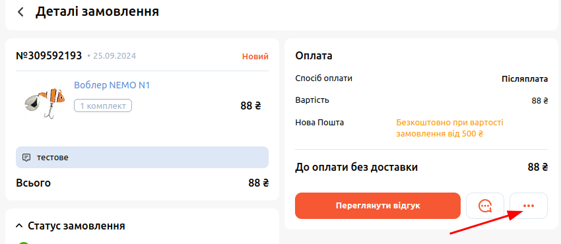
Task: Click the green status circle indicator
Action: [x=24, y=243]
